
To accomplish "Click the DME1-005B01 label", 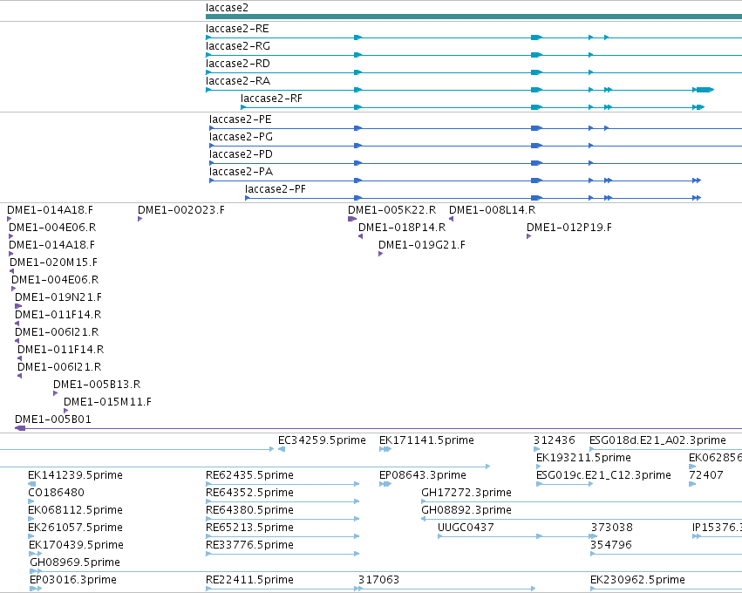I will pyautogui.click(x=53, y=419).
